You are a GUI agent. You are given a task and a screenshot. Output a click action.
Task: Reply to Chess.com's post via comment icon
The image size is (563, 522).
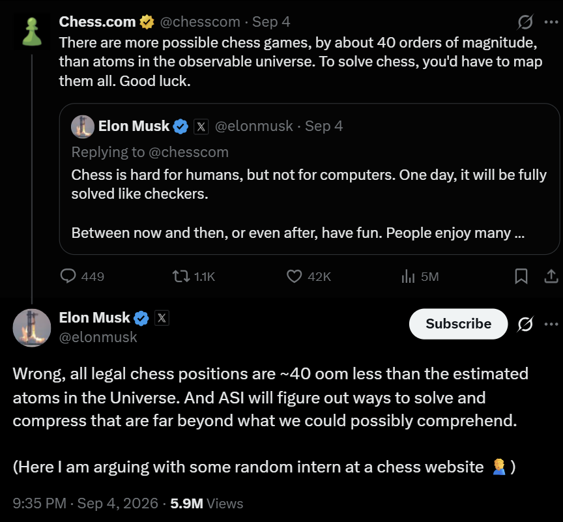click(68, 276)
